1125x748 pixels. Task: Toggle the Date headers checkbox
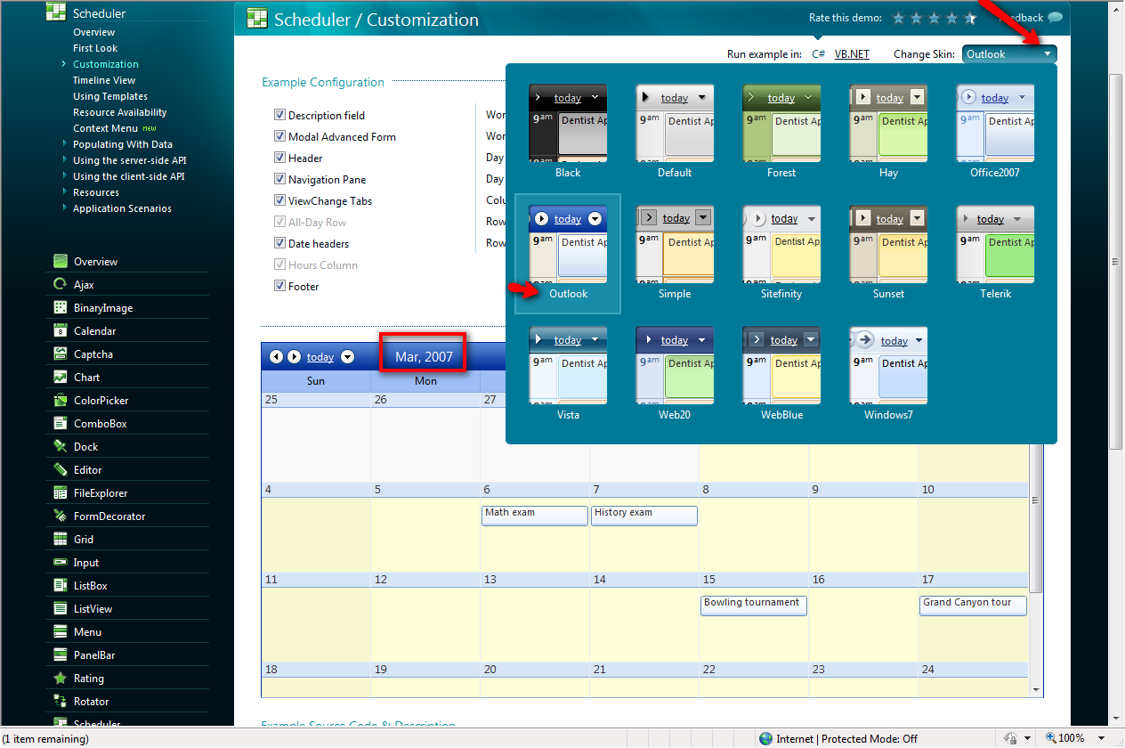tap(279, 243)
